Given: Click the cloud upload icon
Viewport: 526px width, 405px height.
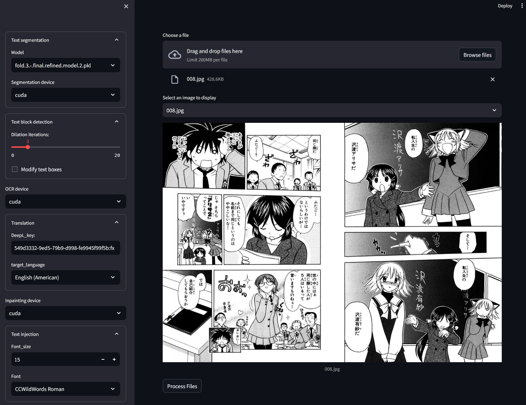Looking at the screenshot, I should click(175, 55).
